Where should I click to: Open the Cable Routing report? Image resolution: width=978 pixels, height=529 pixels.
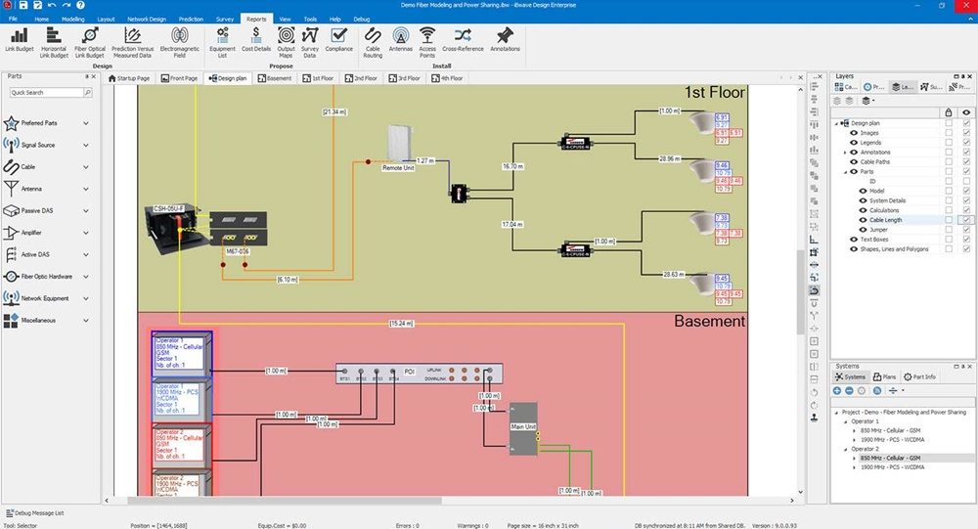click(373, 42)
